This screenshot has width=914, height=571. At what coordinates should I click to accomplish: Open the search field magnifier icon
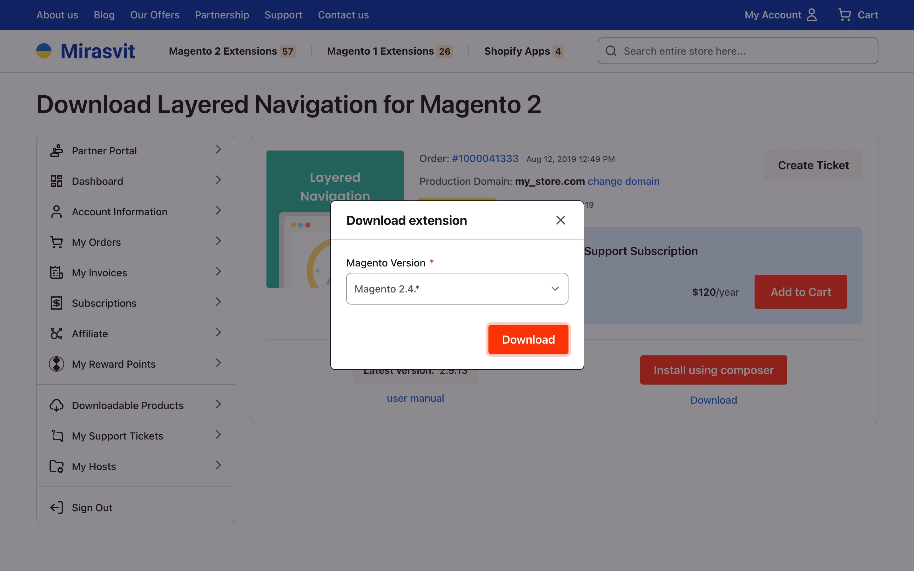[x=611, y=50]
